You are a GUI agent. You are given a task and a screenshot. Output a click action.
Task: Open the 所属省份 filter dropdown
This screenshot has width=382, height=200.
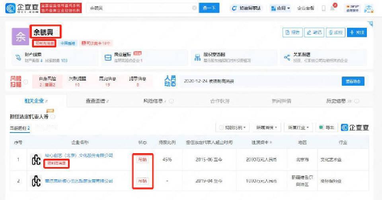(x=267, y=128)
